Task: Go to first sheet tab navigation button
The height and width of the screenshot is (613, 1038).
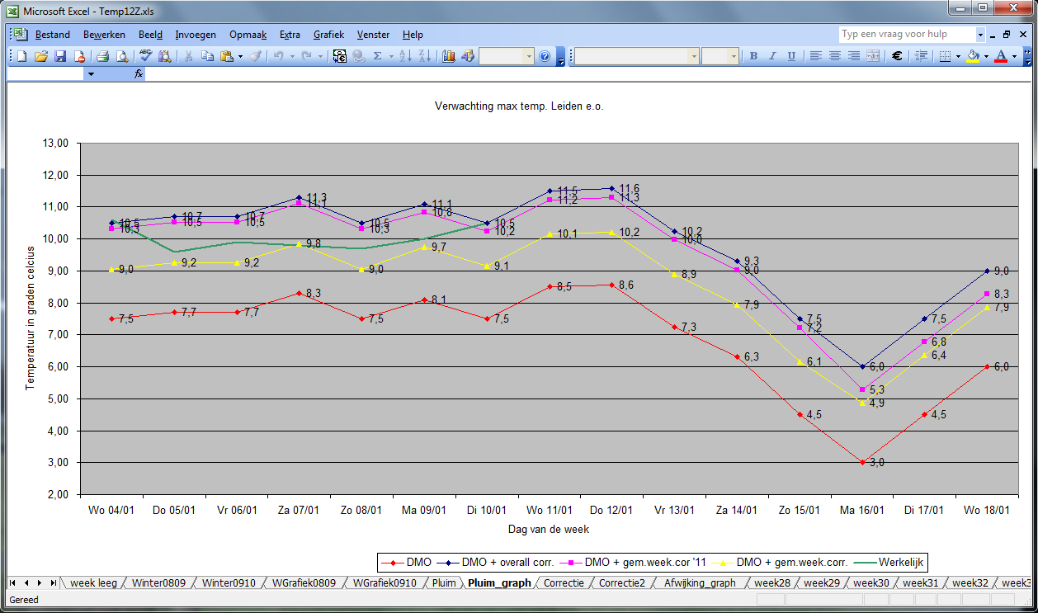Action: (13, 582)
